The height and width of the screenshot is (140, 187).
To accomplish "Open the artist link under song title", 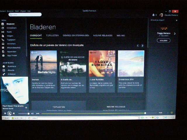I will coord(8,108).
